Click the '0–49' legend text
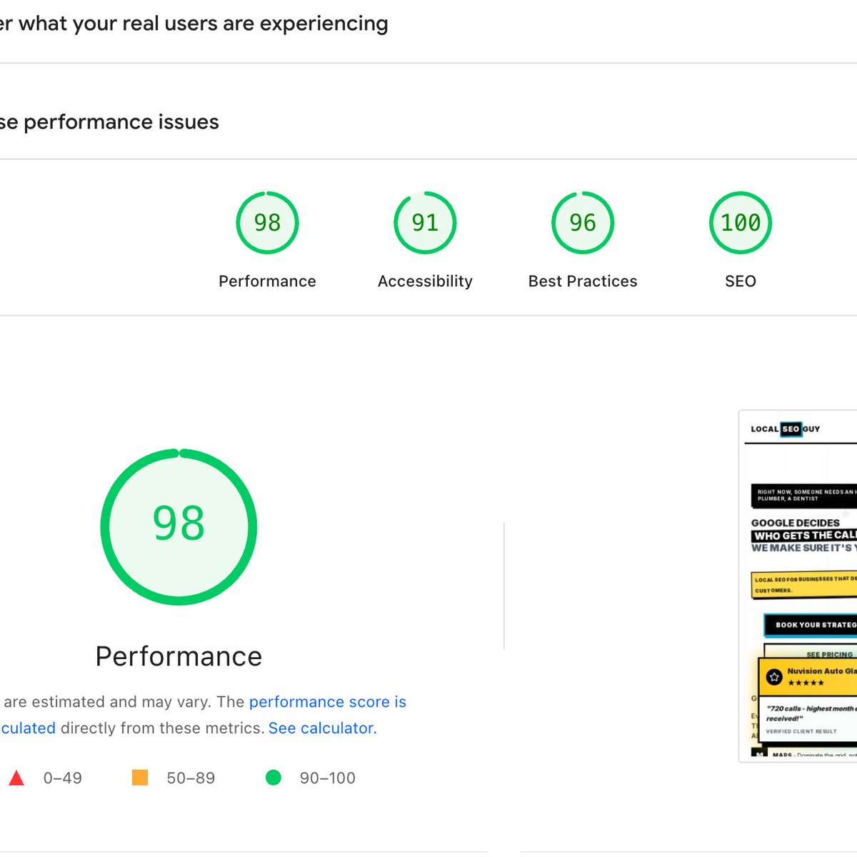This screenshot has height=857, width=857. [x=63, y=778]
